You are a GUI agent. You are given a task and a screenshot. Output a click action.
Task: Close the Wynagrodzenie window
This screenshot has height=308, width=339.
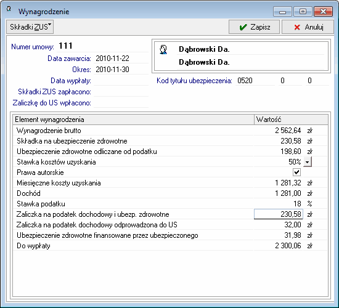[x=323, y=12]
